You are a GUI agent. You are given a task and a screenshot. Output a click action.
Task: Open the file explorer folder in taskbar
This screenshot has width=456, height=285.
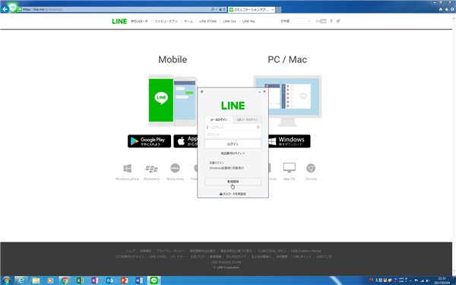(x=36, y=280)
